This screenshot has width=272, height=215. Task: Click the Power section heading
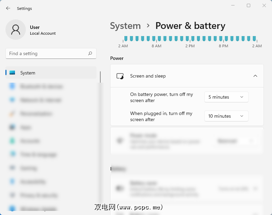[x=117, y=58]
